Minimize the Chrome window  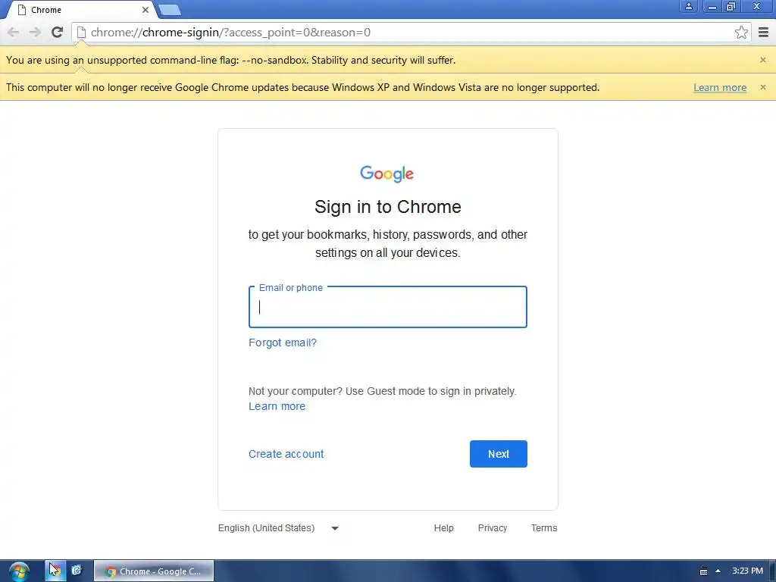coord(712,6)
